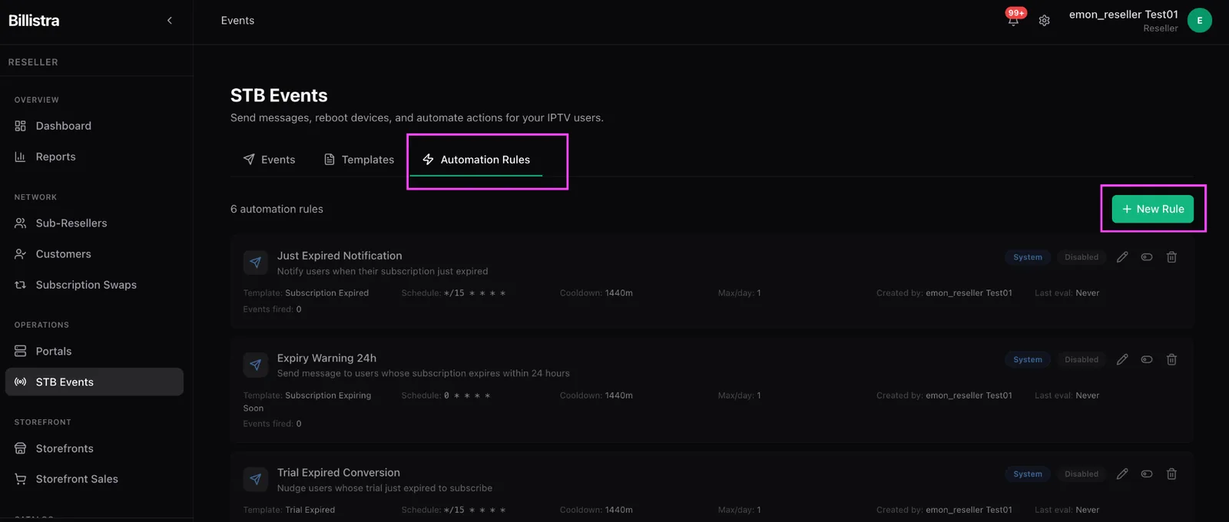Click the 'Trial Expired' template value
This screenshot has height=522, width=1229.
point(310,510)
